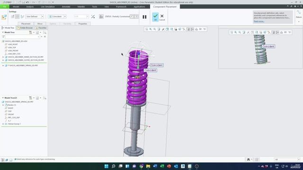Switch to the View ribbon tab
The height and width of the screenshot is (170, 303).
pyautogui.click(x=107, y=7)
